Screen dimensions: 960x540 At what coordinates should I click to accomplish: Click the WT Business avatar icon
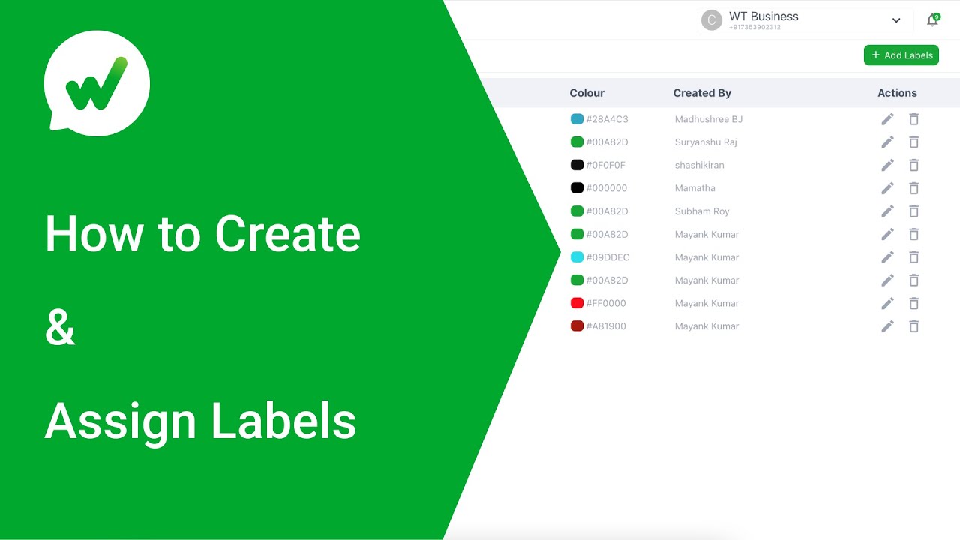[711, 20]
